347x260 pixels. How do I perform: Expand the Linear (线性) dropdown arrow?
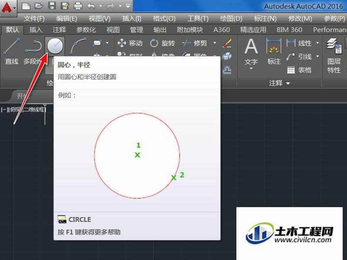(318, 43)
